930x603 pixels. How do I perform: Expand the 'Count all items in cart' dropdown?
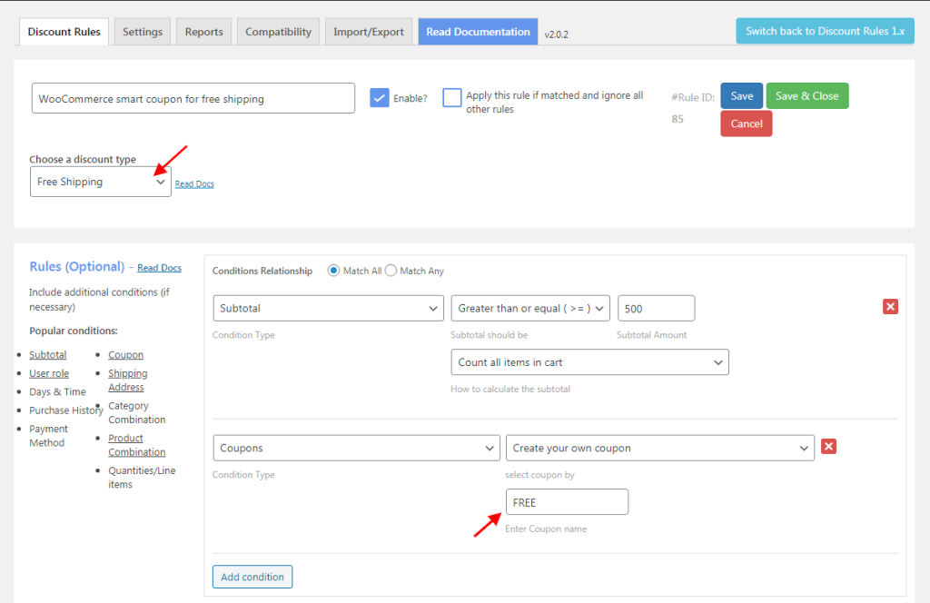pos(589,362)
